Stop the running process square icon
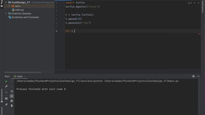The image size is (205, 115). point(6,92)
